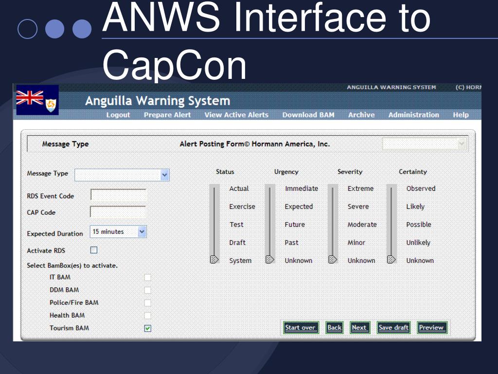Select Extreme severity label
Screen dimensions: 498x374
click(x=360, y=188)
